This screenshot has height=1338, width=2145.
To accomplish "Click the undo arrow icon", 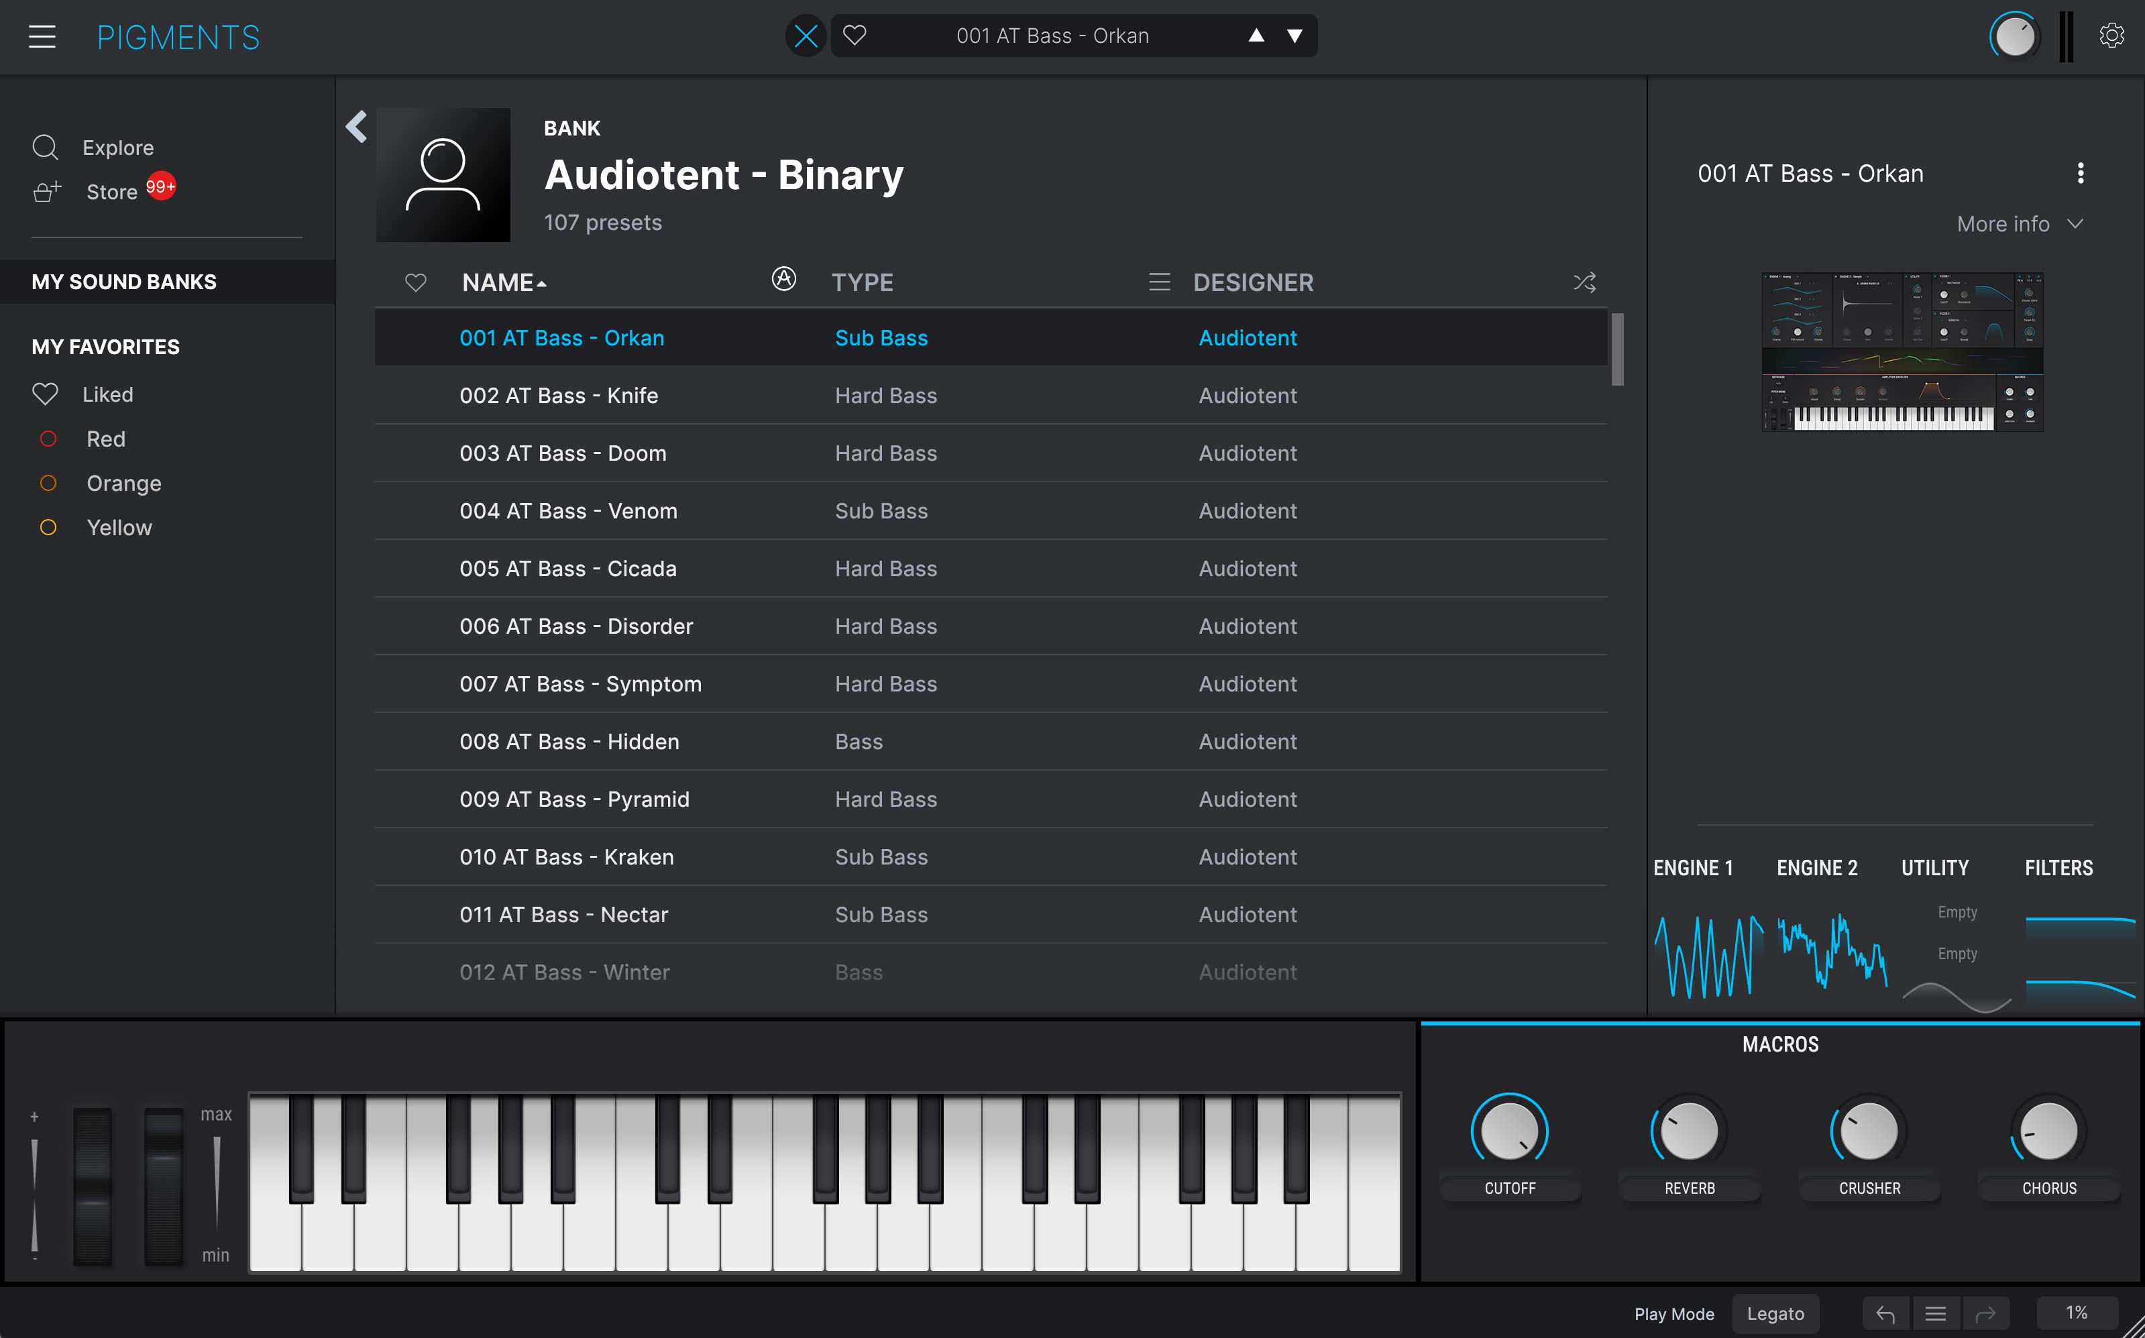I will tap(1885, 1313).
